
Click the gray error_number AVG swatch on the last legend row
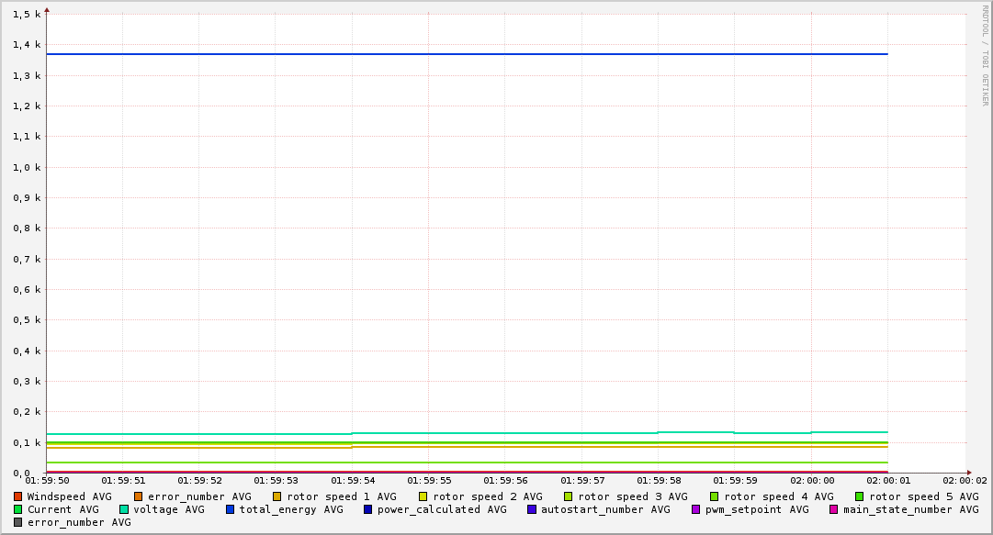click(17, 522)
